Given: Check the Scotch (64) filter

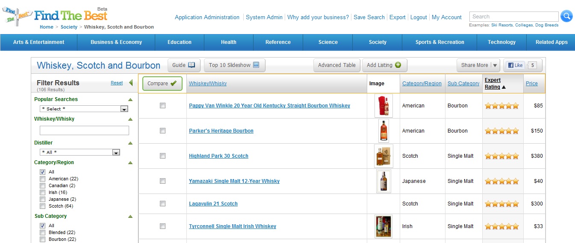Looking at the screenshot, I should tap(42, 206).
